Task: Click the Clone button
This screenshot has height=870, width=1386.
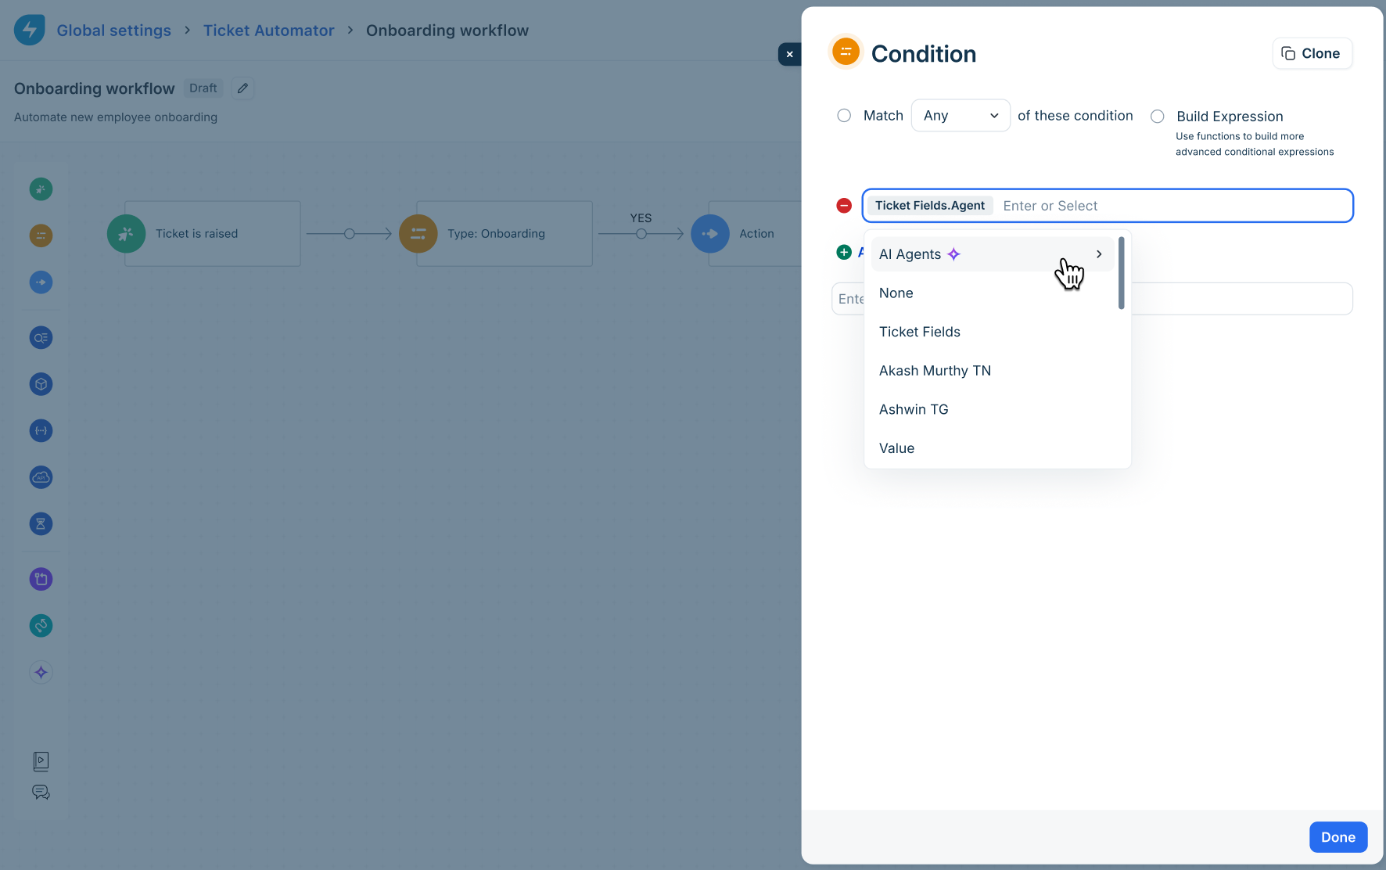Action: click(x=1312, y=54)
